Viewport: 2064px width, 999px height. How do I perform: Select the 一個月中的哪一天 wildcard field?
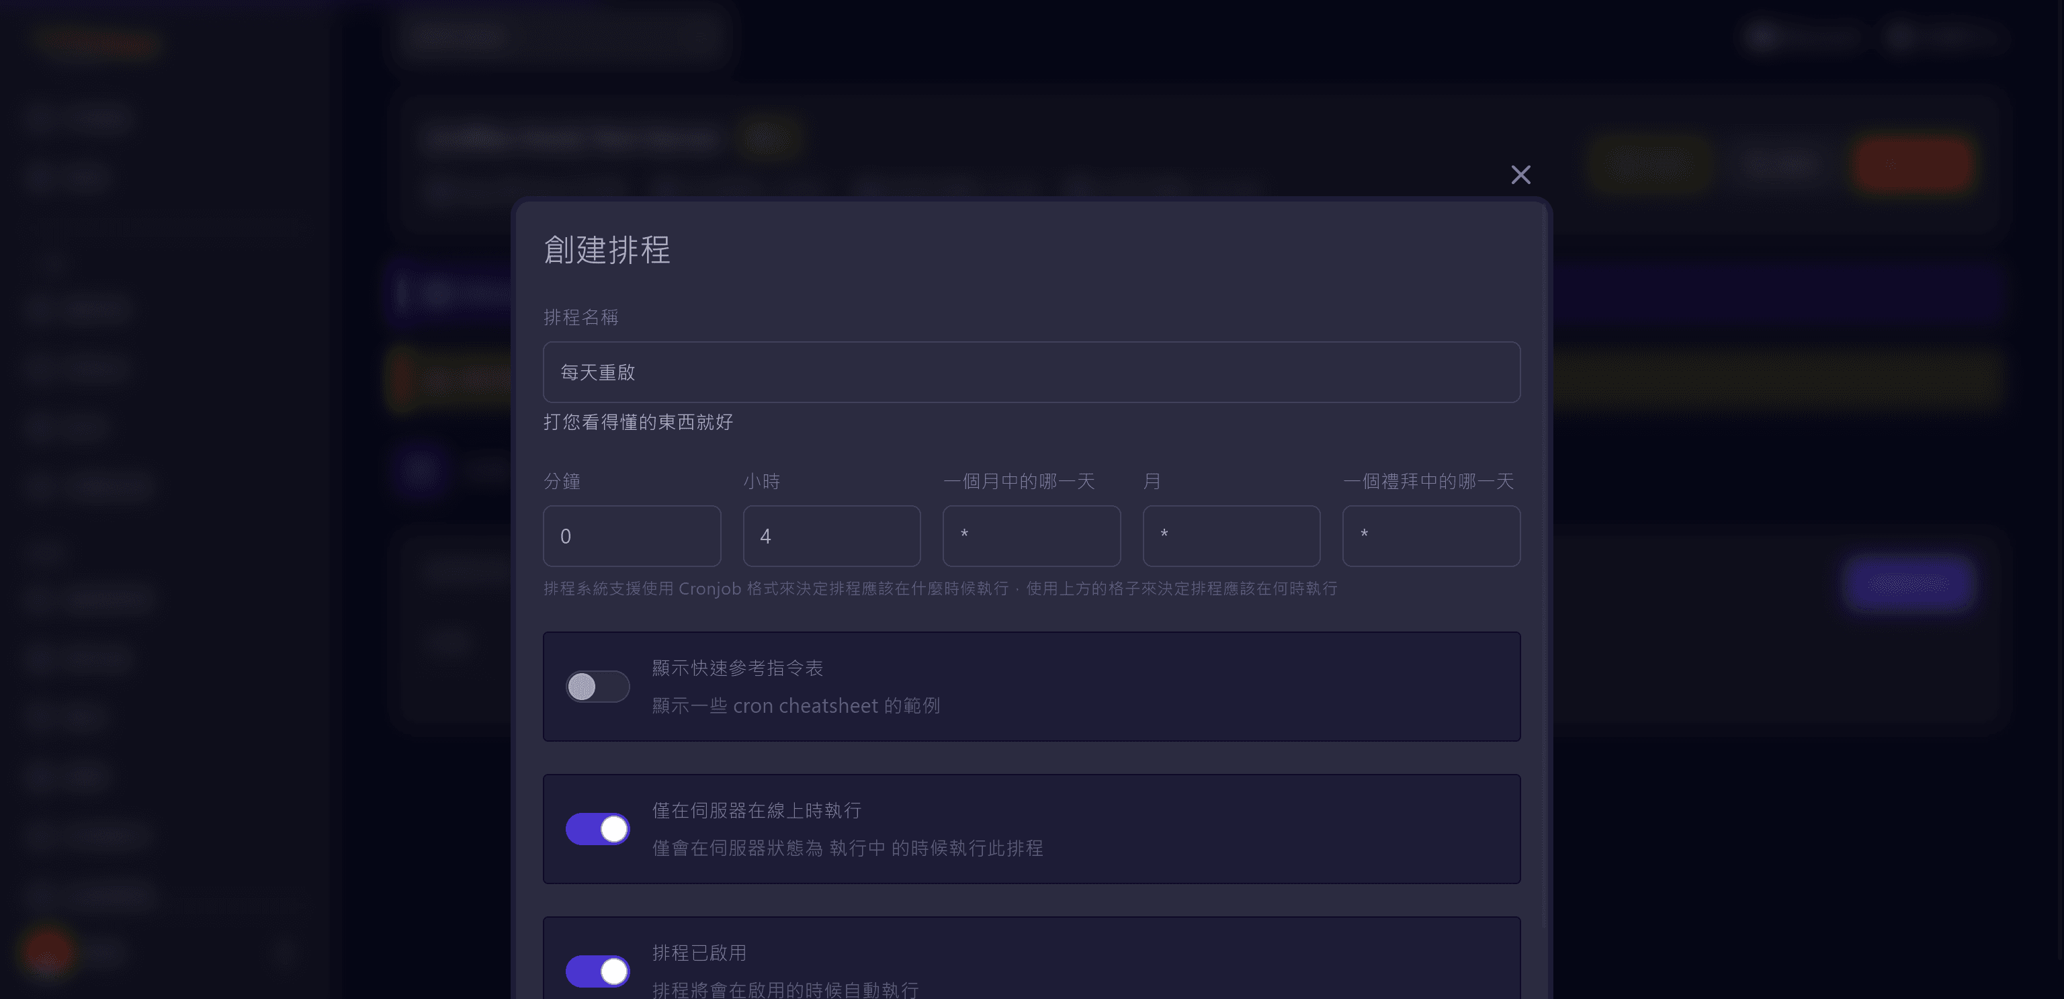(x=1032, y=536)
